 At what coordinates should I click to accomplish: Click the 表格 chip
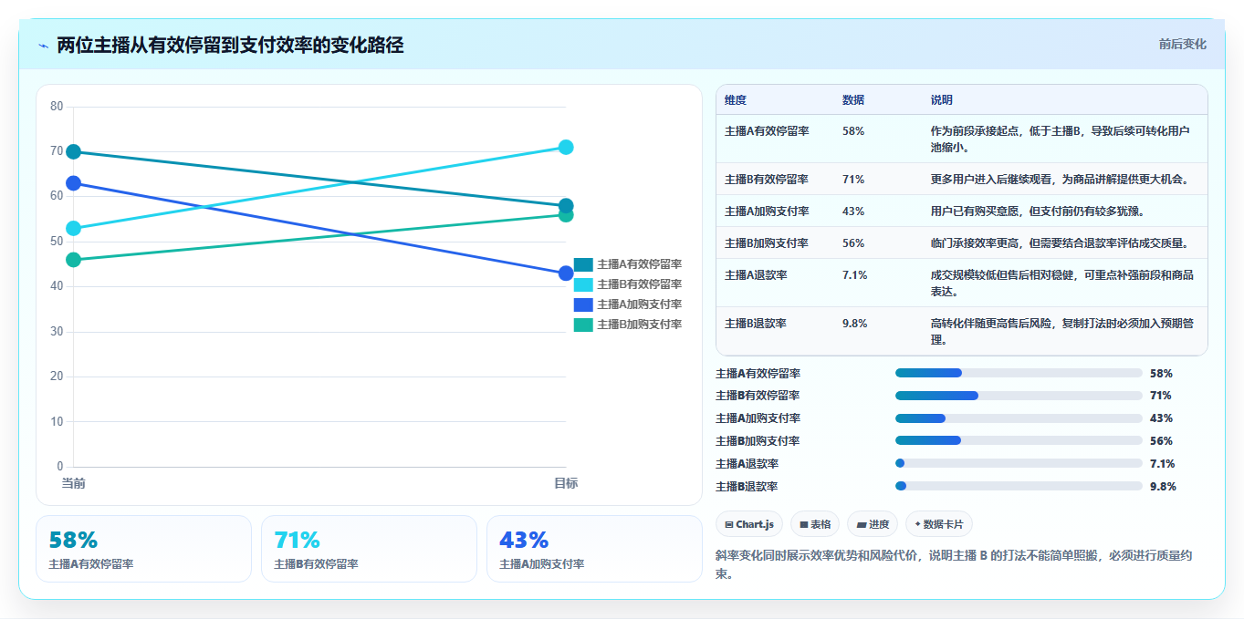[815, 524]
